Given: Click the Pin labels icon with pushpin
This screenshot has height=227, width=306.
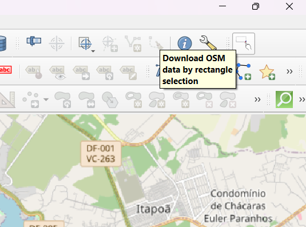Looking at the screenshot, I should [34, 73].
